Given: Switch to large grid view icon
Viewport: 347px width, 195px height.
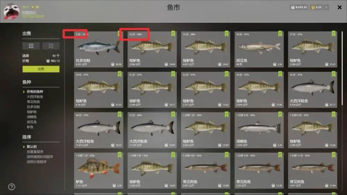Looking at the screenshot, I should [31, 46].
